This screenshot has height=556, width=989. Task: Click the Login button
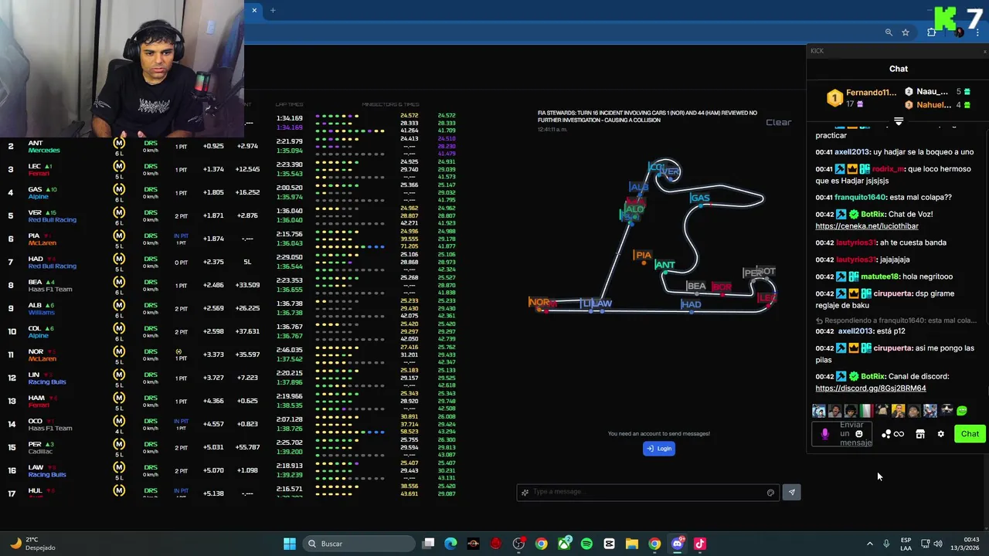pyautogui.click(x=659, y=449)
